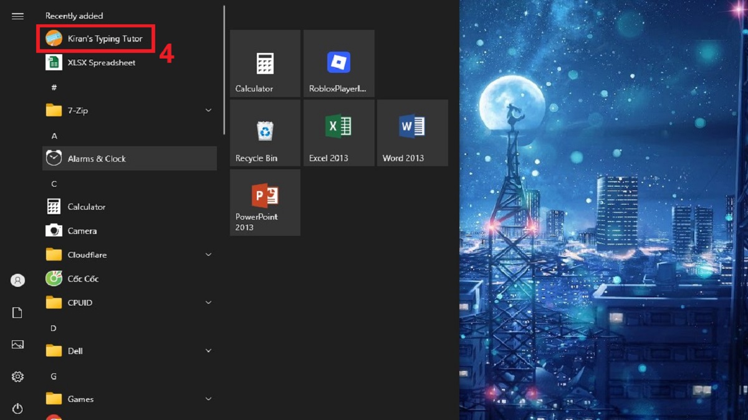748x420 pixels.
Task: Open the Recycle Bin tile
Action: 265,133
